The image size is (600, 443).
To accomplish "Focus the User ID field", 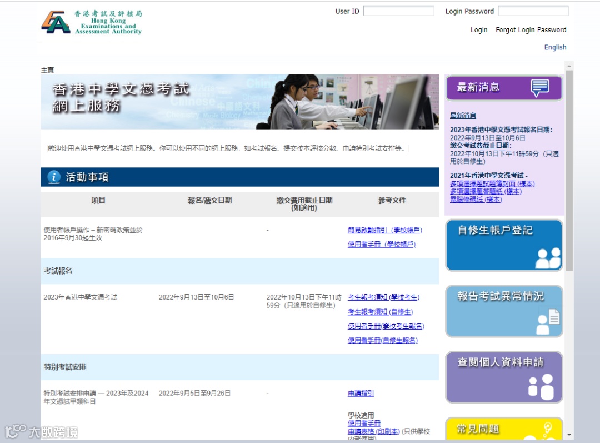I will pyautogui.click(x=398, y=11).
